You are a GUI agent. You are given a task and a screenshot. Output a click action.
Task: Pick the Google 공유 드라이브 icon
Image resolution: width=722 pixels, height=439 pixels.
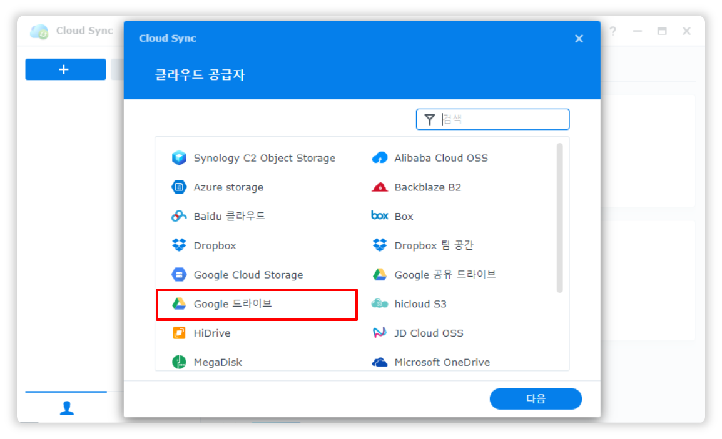coord(379,274)
